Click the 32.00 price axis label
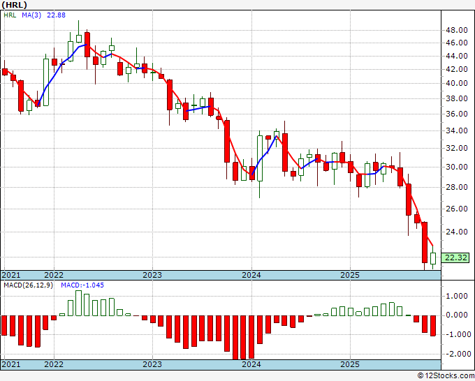Screen dimensions: 475x381 [x=456, y=149]
